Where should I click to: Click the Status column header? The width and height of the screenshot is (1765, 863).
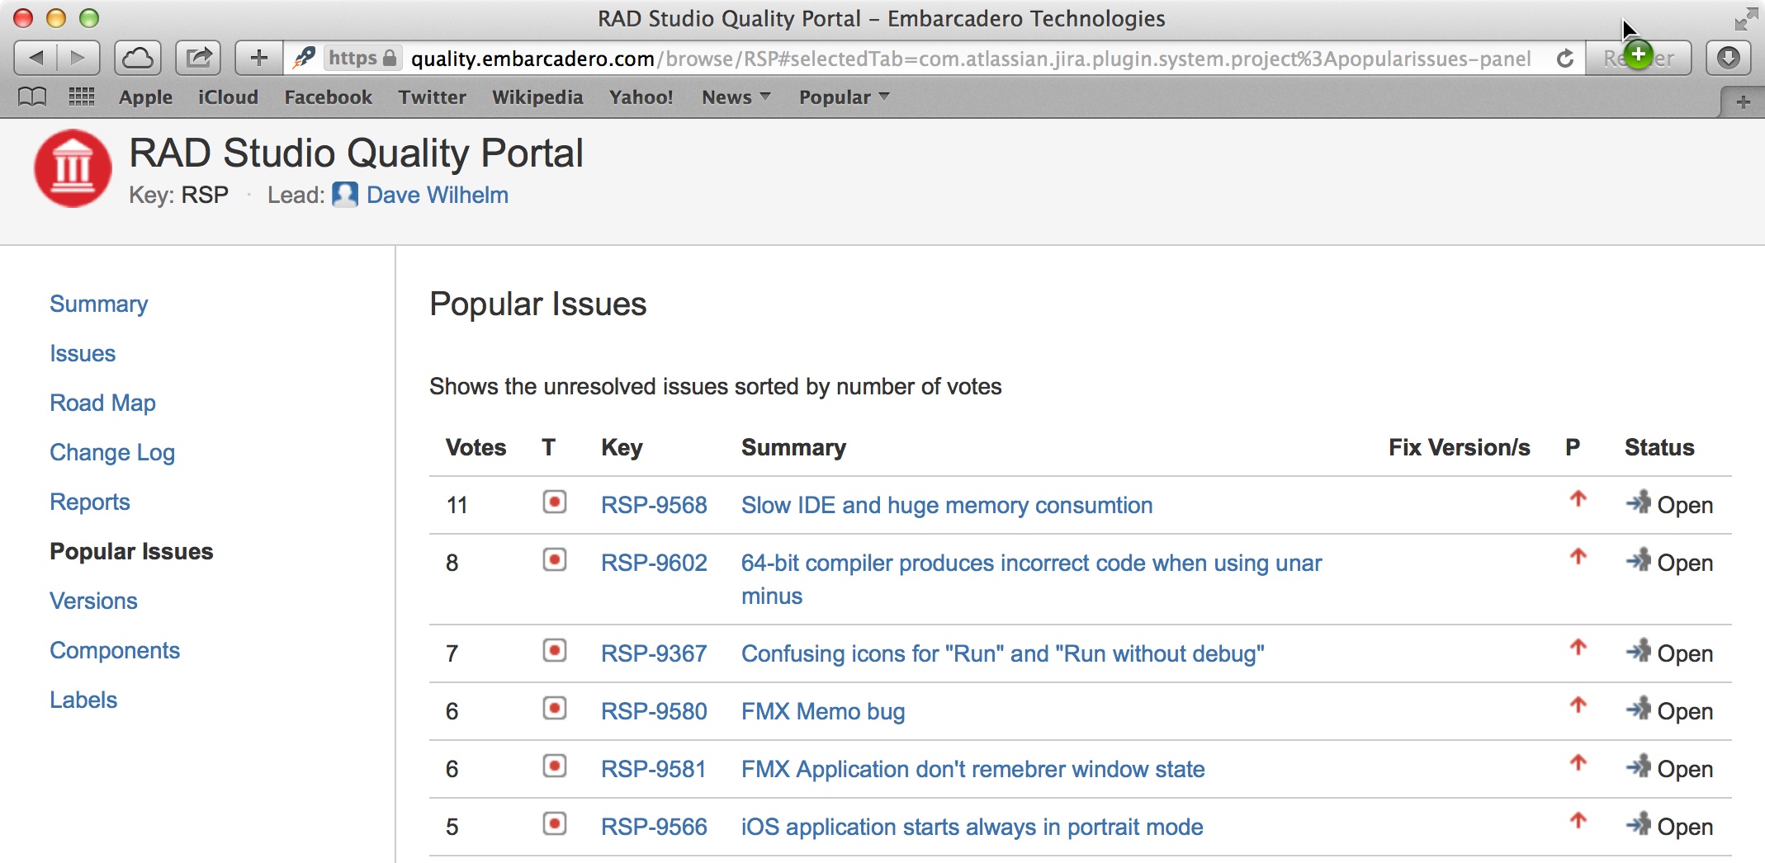click(1659, 447)
